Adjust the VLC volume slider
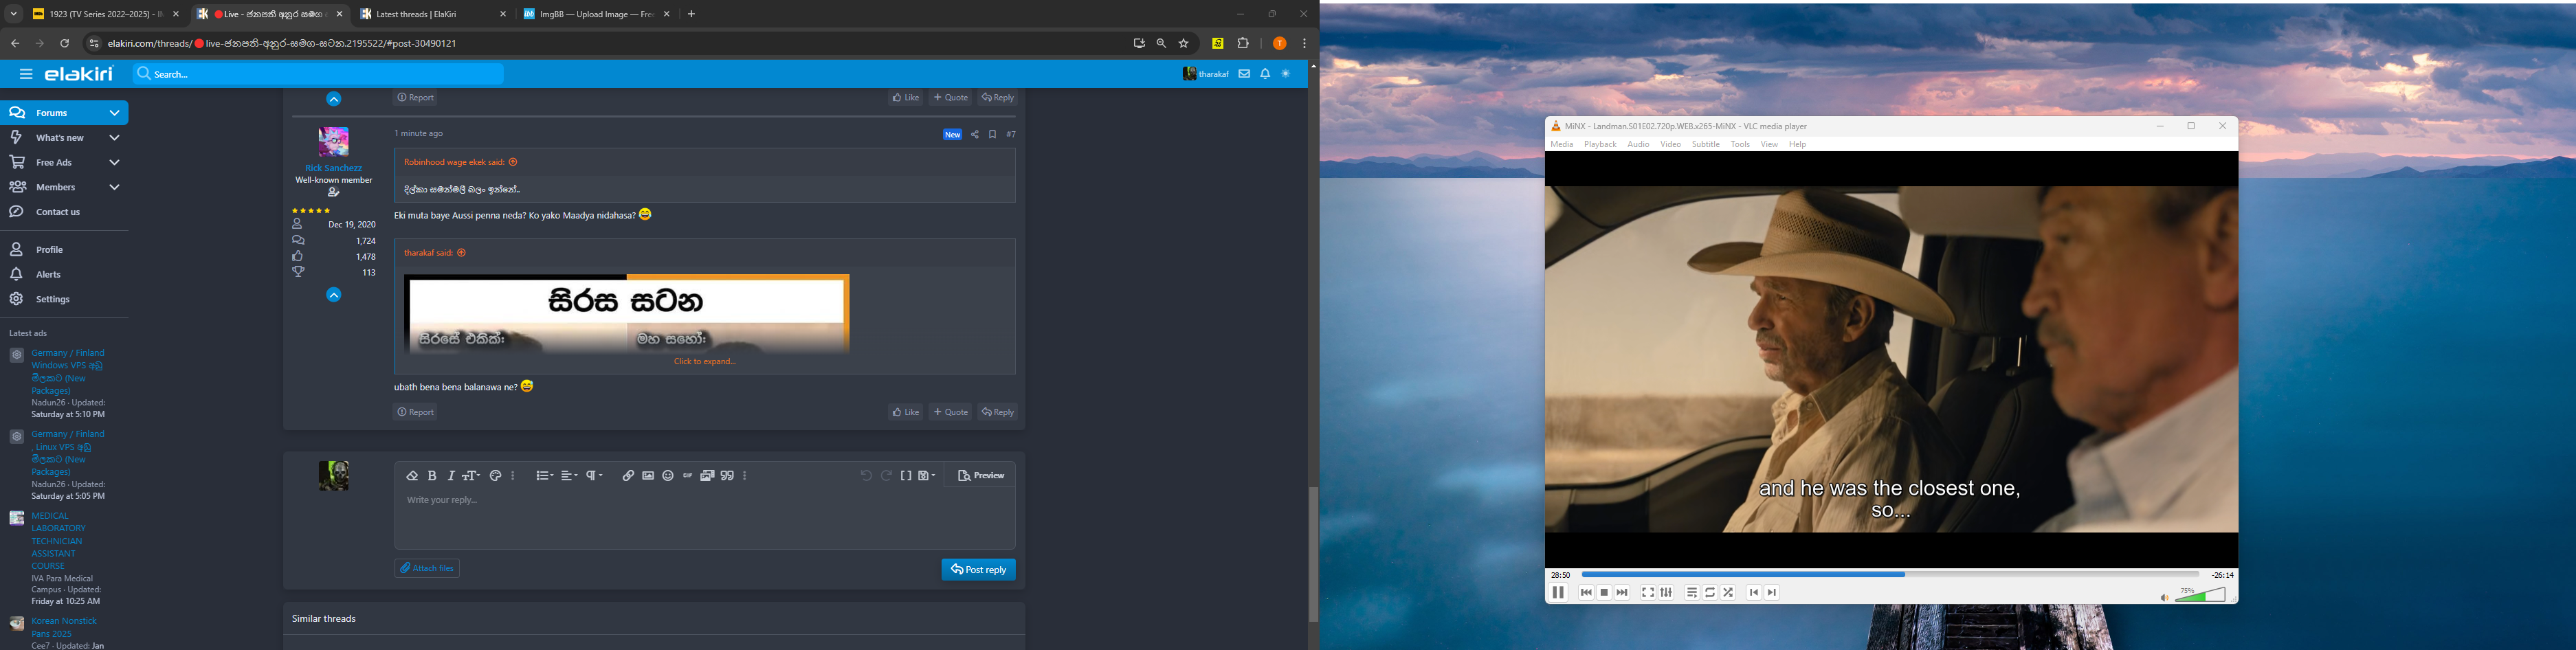This screenshot has height=650, width=2576. click(2201, 595)
